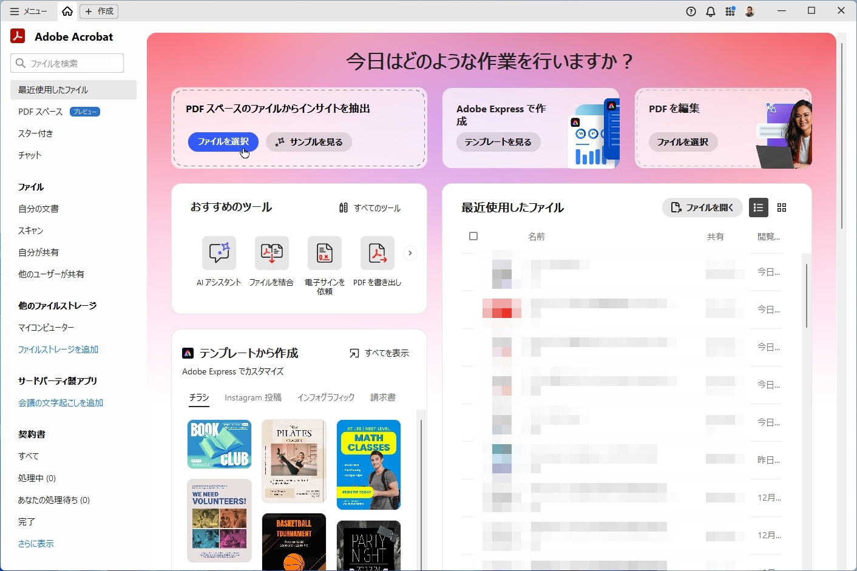Select the チラシ template tab
The width and height of the screenshot is (857, 571).
tap(199, 397)
